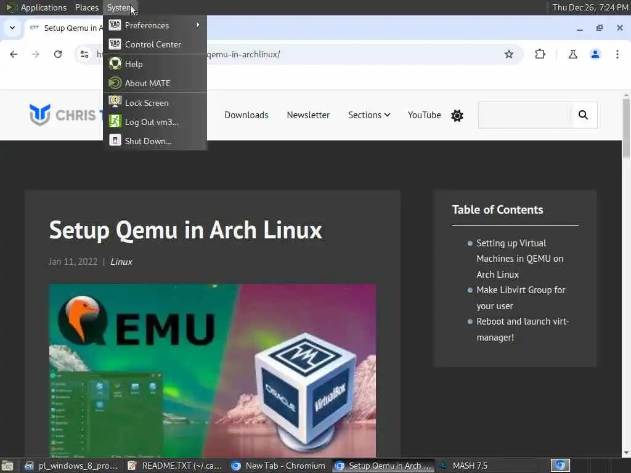Switch to pl_windows_8_pro taskbar window

(71, 466)
